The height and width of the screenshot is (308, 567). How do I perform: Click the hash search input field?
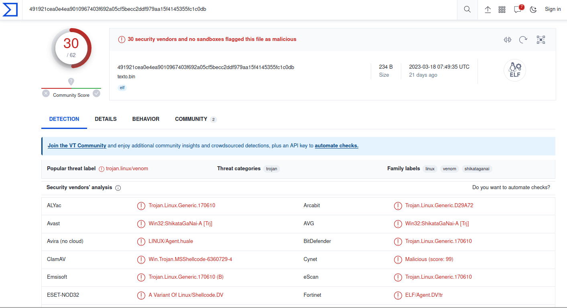click(241, 9)
